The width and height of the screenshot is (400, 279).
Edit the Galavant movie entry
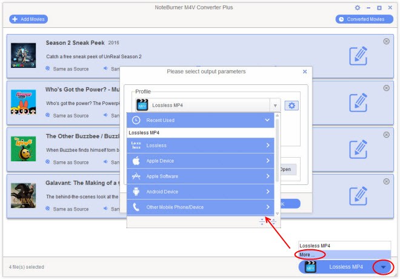pyautogui.click(x=358, y=196)
